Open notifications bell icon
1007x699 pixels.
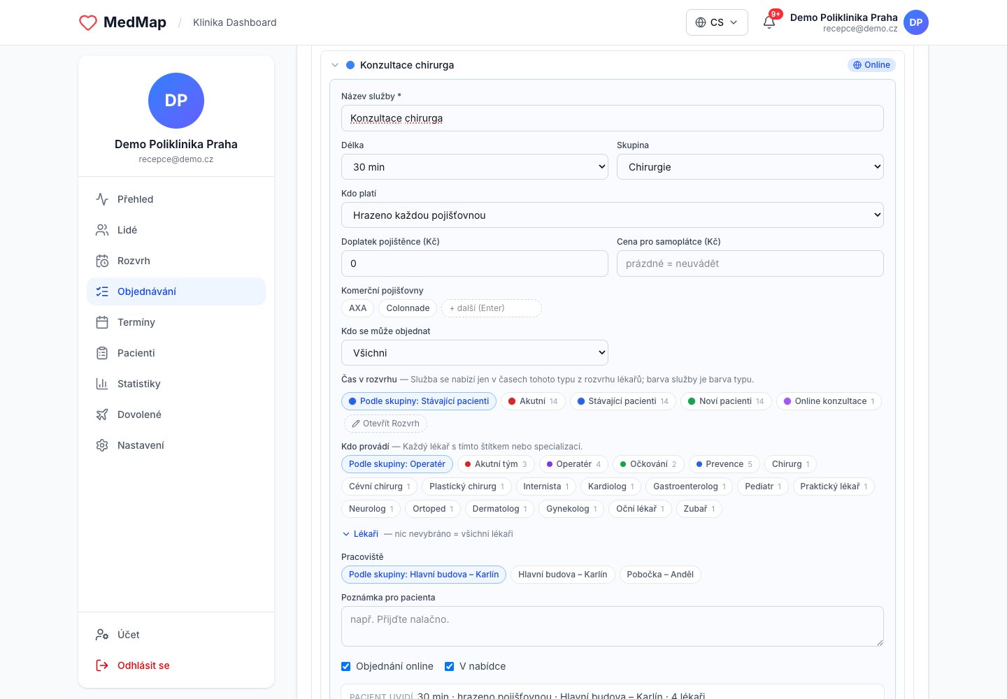[769, 22]
